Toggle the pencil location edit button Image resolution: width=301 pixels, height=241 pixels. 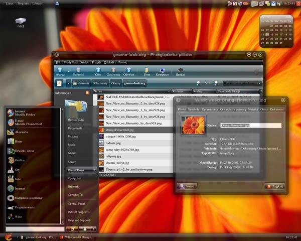click(59, 83)
